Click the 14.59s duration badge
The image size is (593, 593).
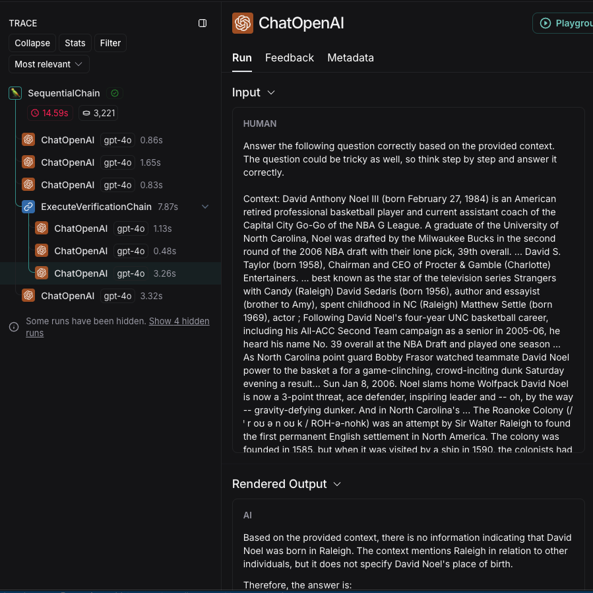pos(49,113)
